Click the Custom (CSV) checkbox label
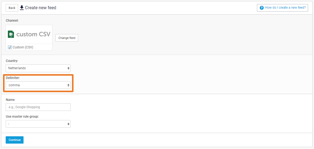This screenshot has height=149, width=314. 23,48
